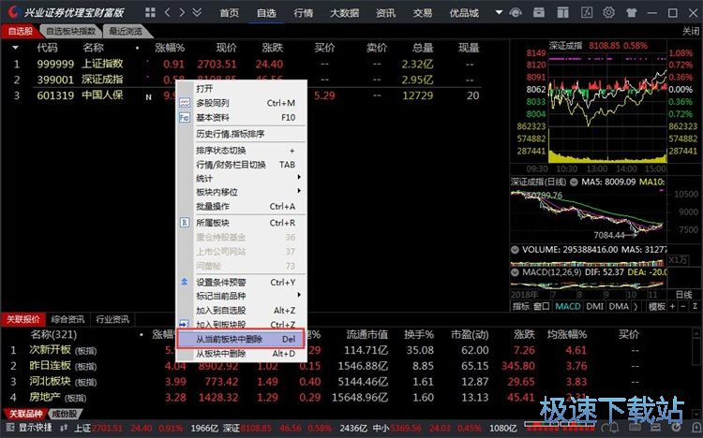This screenshot has height=438, width=703.
Task: Open the 大数据 tab
Action: tap(344, 13)
